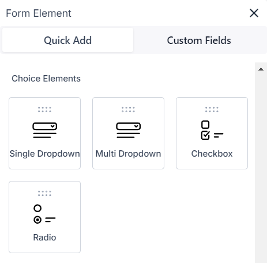
Task: Click the Single Dropdown icon
Action: tap(44, 130)
